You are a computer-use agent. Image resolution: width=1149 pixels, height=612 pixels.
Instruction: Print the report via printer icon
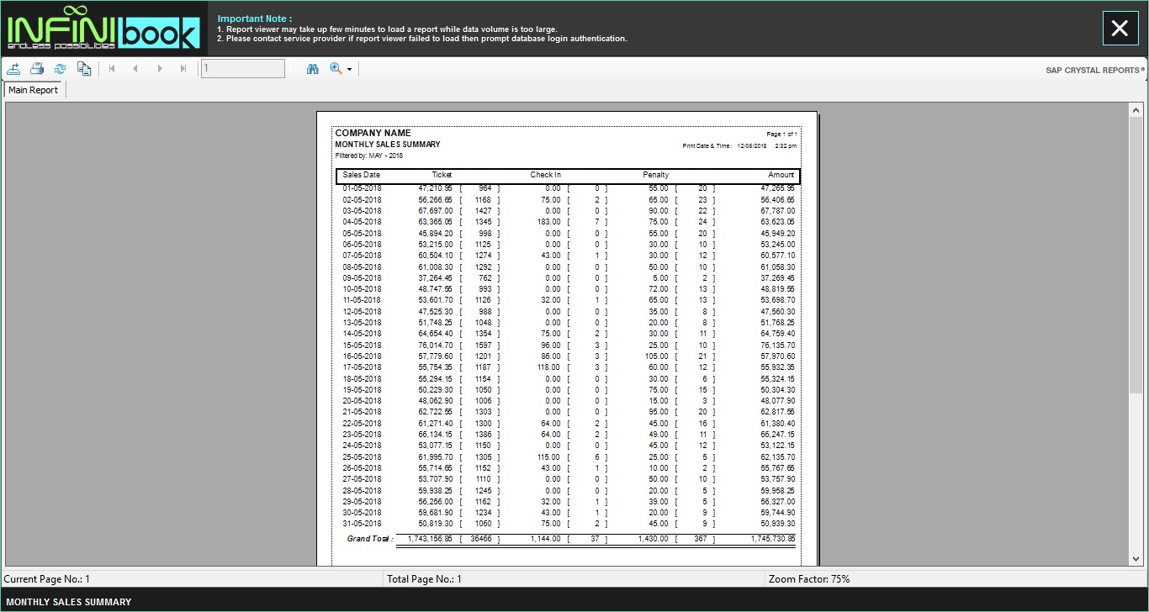(x=37, y=69)
